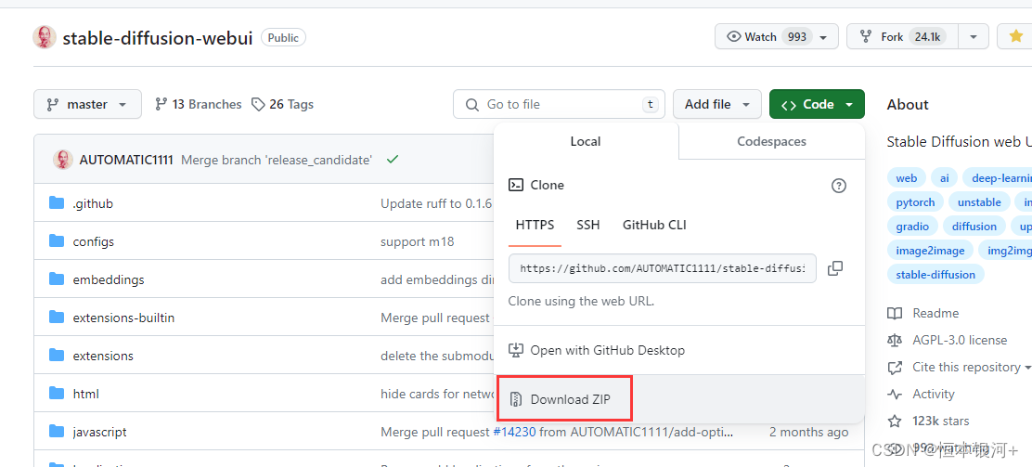Open the 26 Tags page
Image resolution: width=1032 pixels, height=467 pixels.
[x=283, y=104]
